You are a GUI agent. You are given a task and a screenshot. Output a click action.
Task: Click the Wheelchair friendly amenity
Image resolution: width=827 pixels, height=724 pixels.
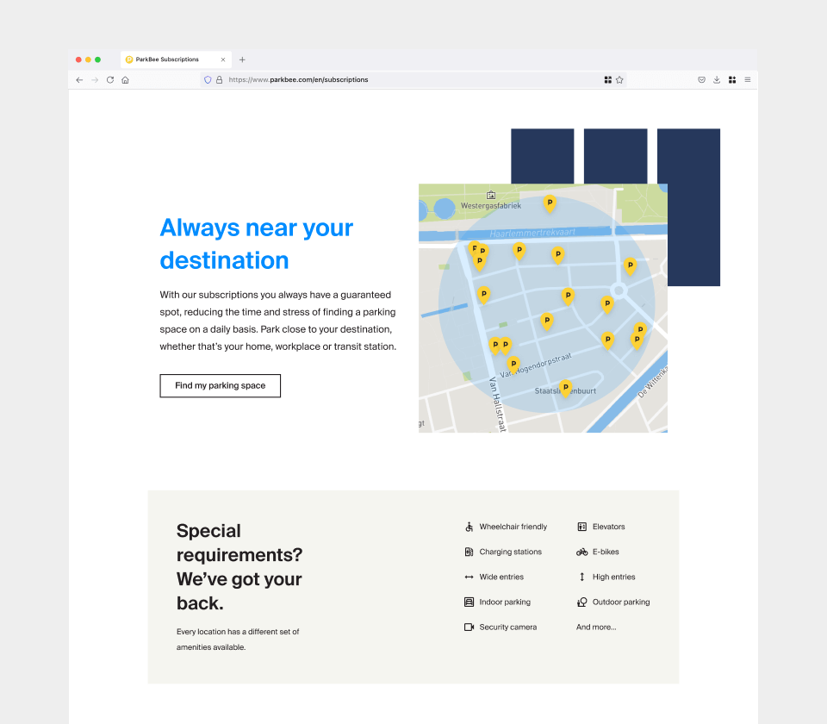(x=513, y=527)
